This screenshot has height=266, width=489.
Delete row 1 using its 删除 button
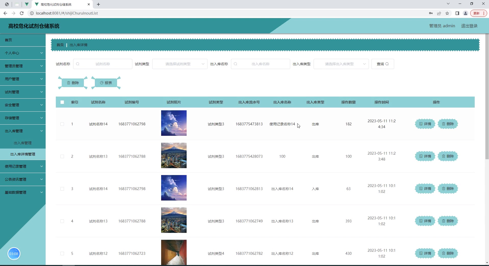(448, 124)
